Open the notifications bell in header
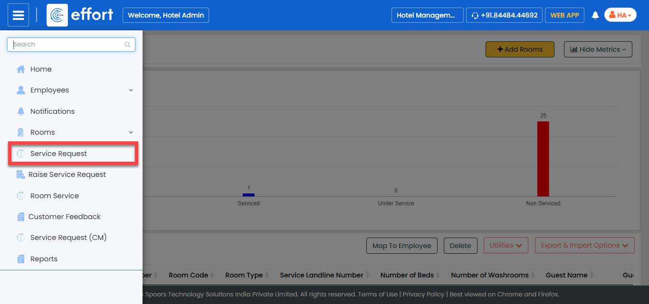This screenshot has width=649, height=304. coord(595,15)
